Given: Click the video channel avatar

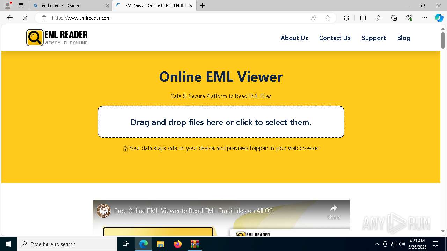Looking at the screenshot, I should click(x=104, y=211).
